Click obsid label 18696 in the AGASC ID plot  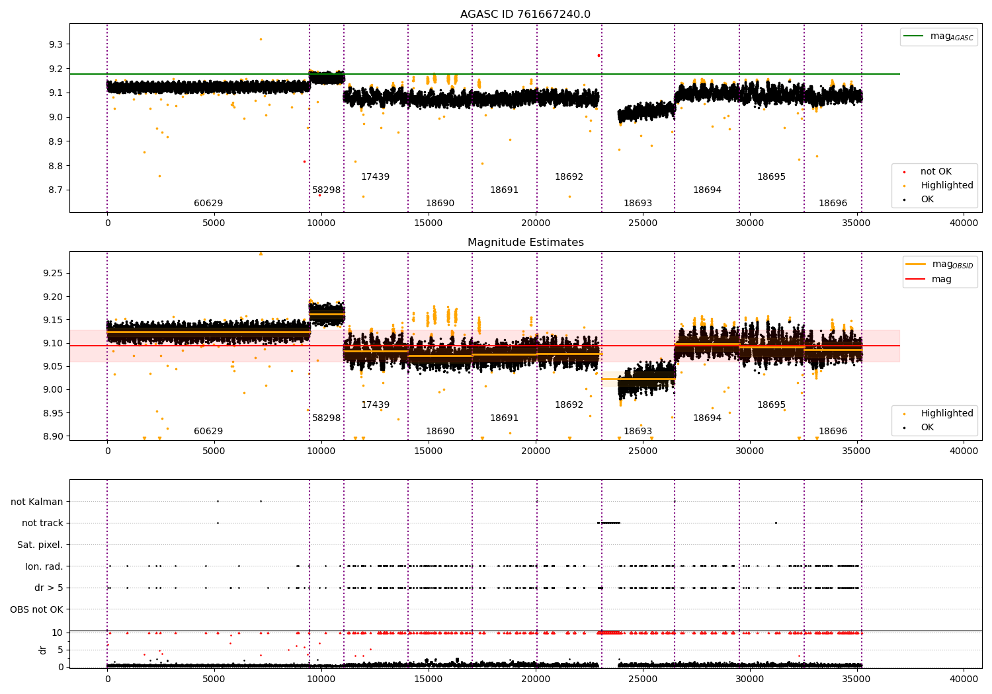[833, 204]
